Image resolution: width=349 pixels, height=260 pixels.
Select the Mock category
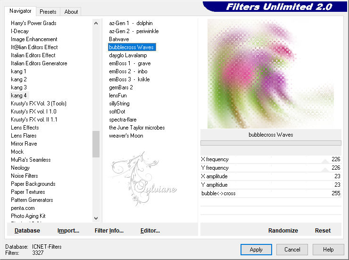[17, 152]
